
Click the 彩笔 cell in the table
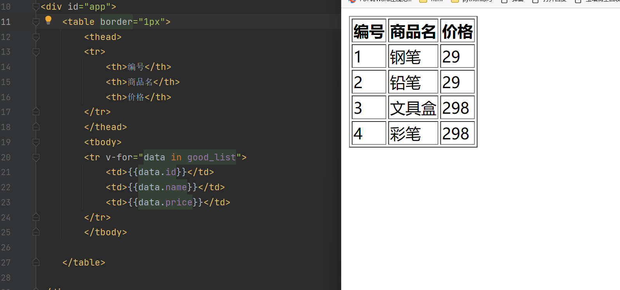[413, 133]
